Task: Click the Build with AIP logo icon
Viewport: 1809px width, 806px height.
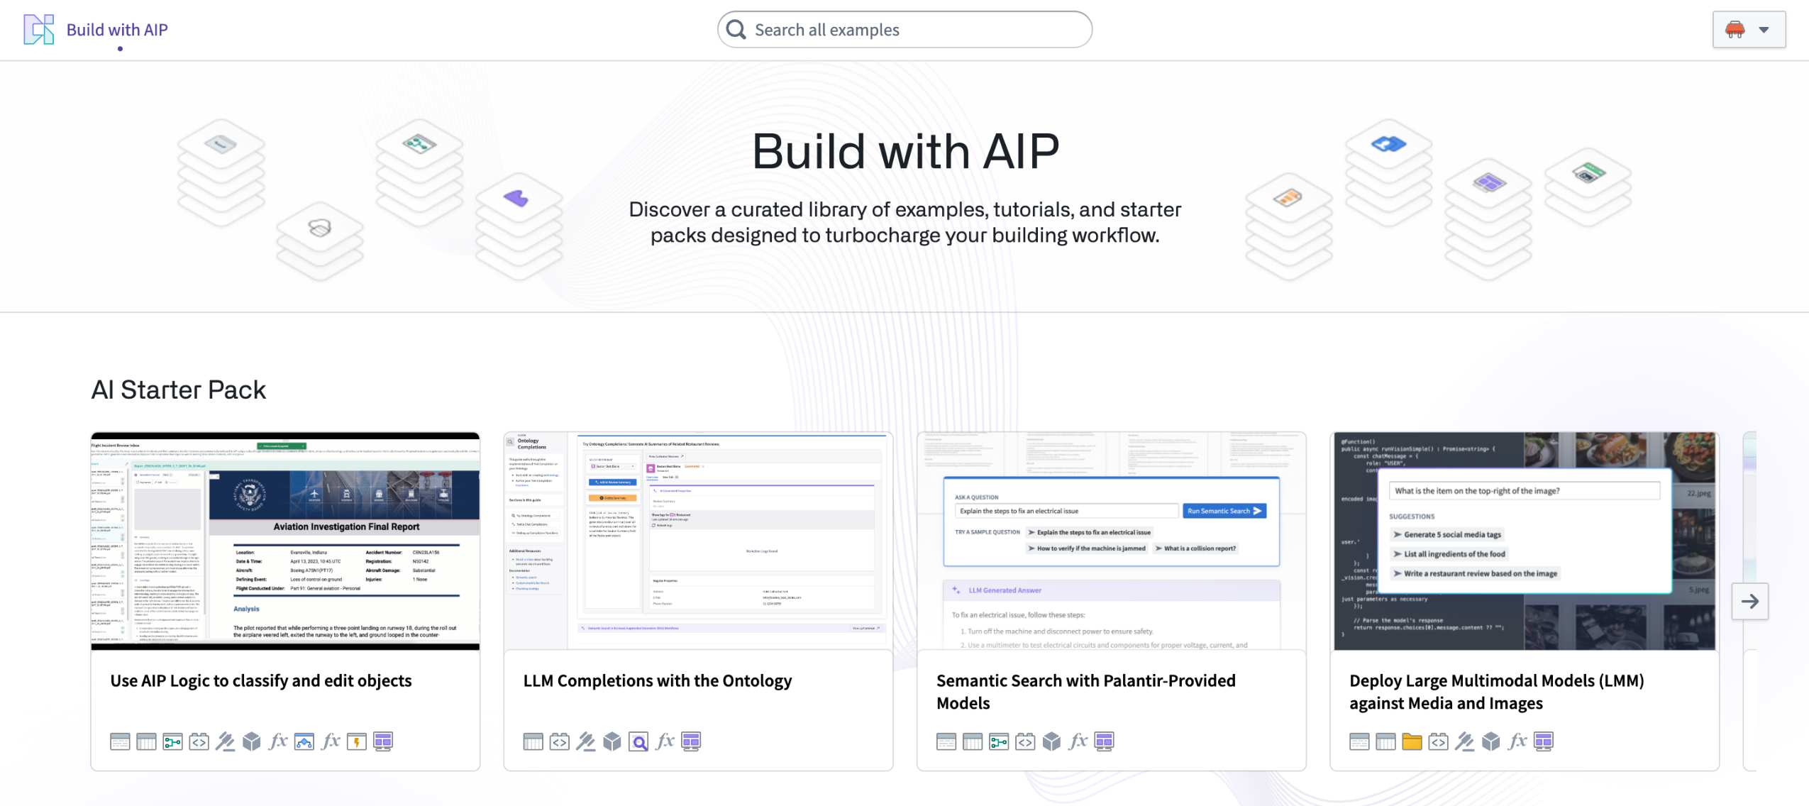Action: coord(38,29)
